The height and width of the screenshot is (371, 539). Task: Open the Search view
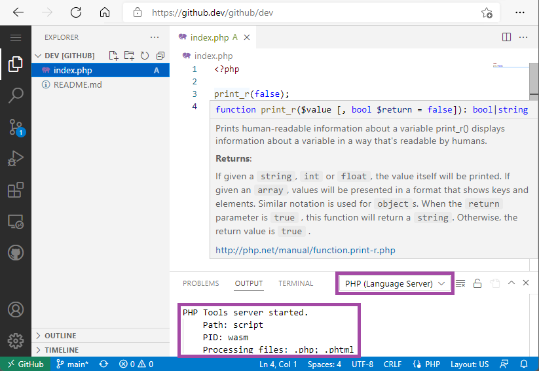click(x=16, y=95)
